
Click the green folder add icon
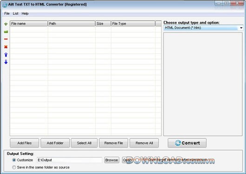point(6,32)
